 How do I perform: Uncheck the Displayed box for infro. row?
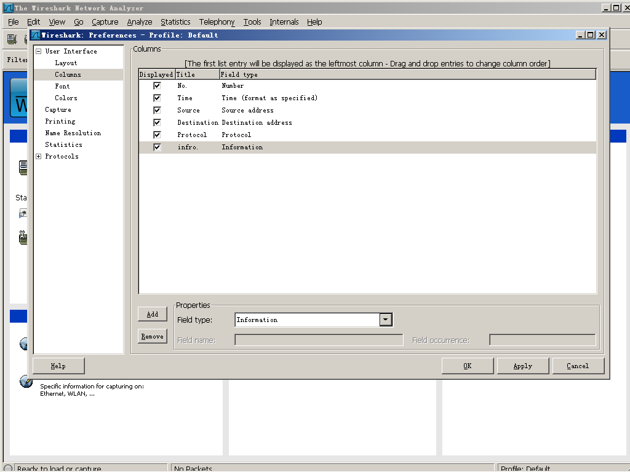coord(157,147)
